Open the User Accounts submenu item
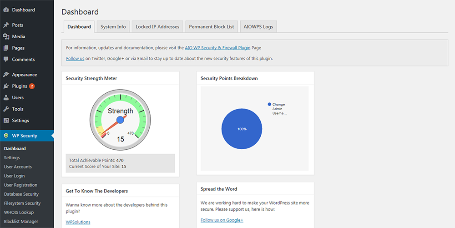Viewport: 455px width, 228px height. click(18, 167)
